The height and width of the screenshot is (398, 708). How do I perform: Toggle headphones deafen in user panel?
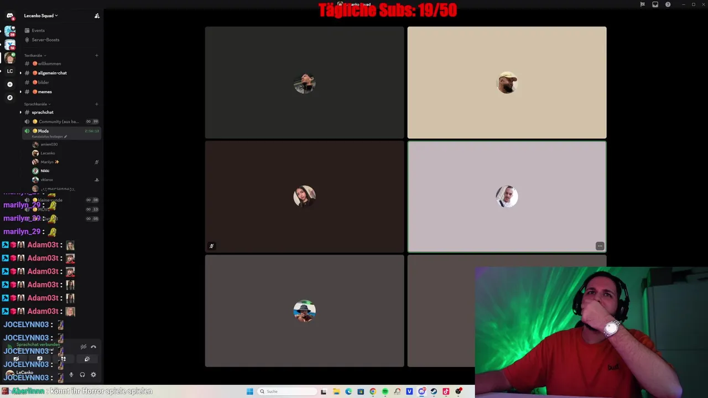[x=82, y=375]
